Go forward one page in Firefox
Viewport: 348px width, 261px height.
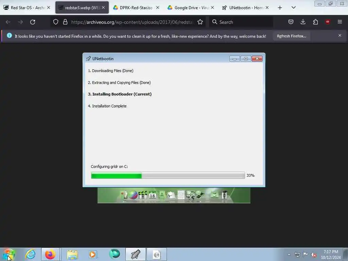point(20,22)
